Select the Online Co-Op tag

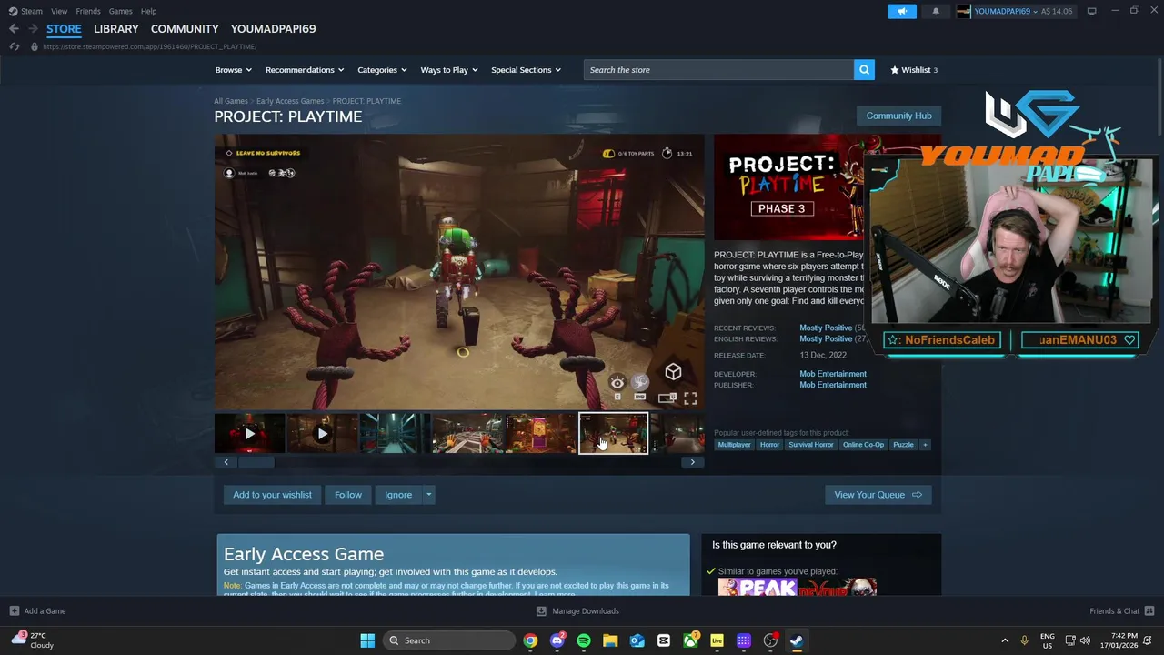tap(863, 445)
